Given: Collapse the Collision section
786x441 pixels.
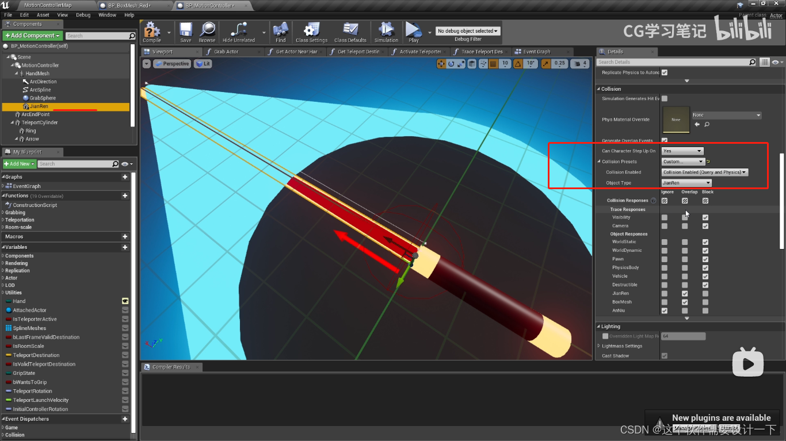Looking at the screenshot, I should 598,89.
